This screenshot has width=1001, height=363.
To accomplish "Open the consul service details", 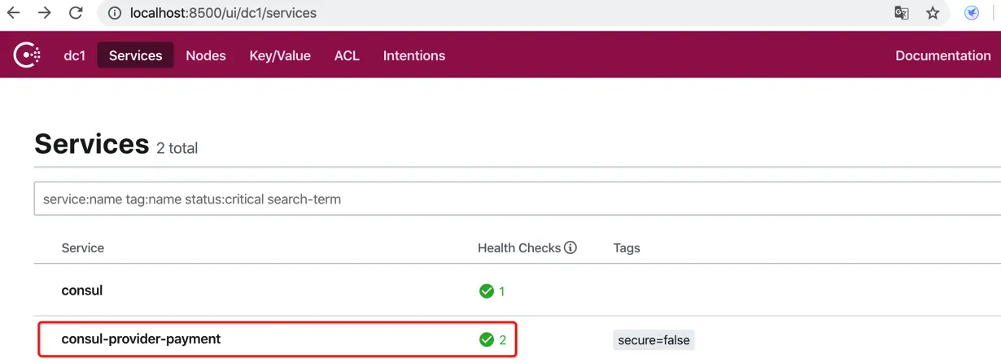I will point(82,291).
